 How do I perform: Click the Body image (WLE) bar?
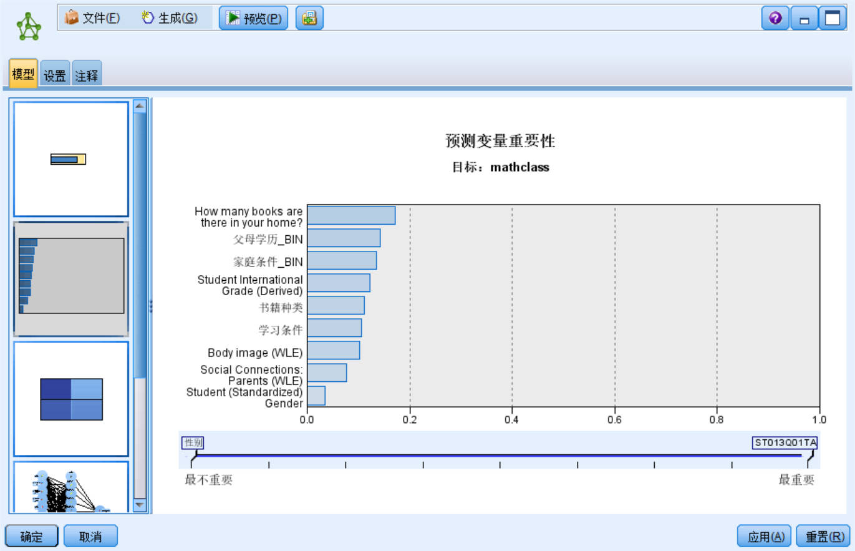(334, 350)
